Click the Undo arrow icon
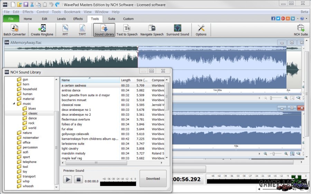 pos(51,4)
